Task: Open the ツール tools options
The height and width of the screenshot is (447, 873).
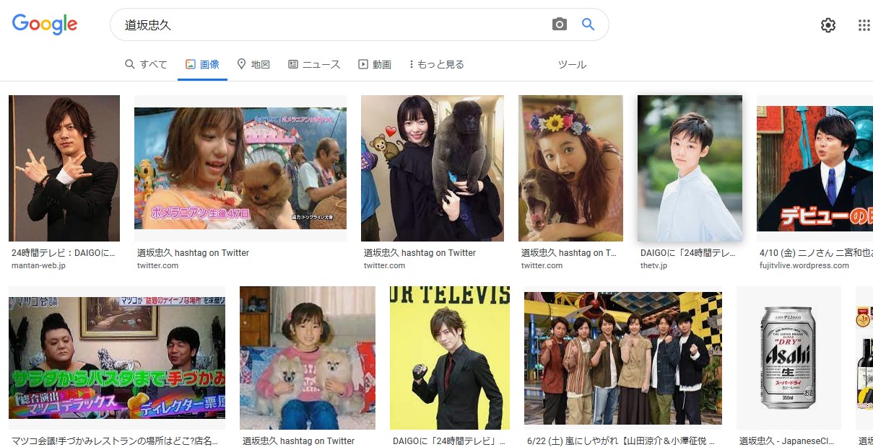Action: (572, 64)
